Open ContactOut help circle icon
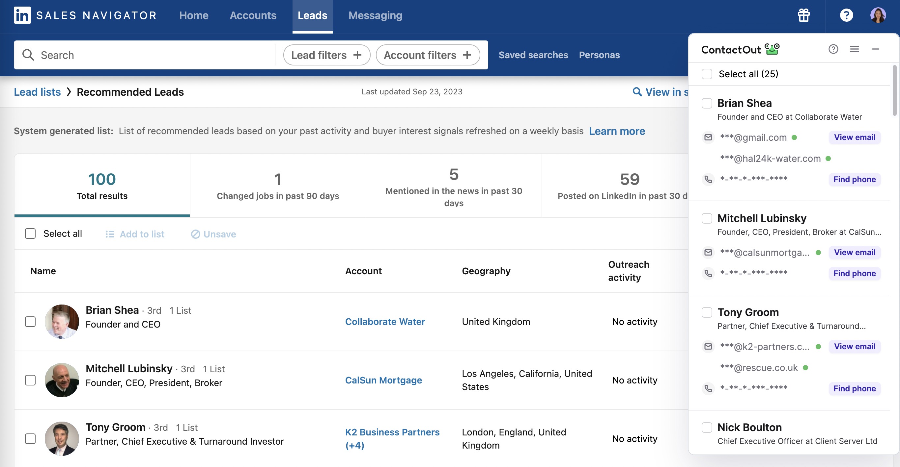 [x=833, y=49]
